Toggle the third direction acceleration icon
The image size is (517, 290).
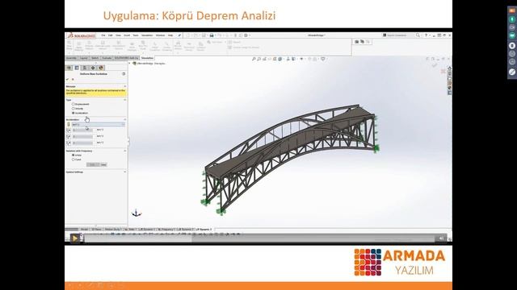pyautogui.click(x=69, y=143)
